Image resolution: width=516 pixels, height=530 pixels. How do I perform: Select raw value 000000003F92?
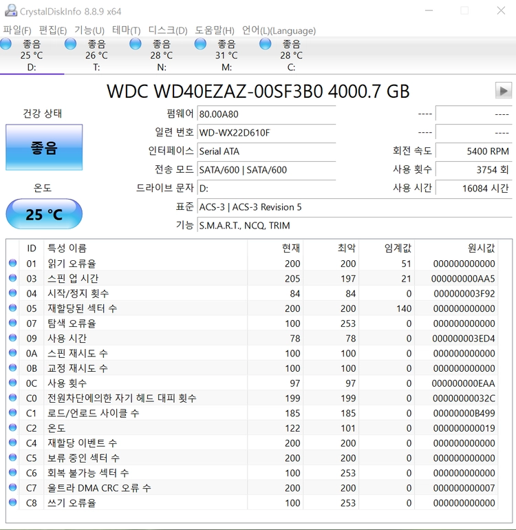click(464, 293)
